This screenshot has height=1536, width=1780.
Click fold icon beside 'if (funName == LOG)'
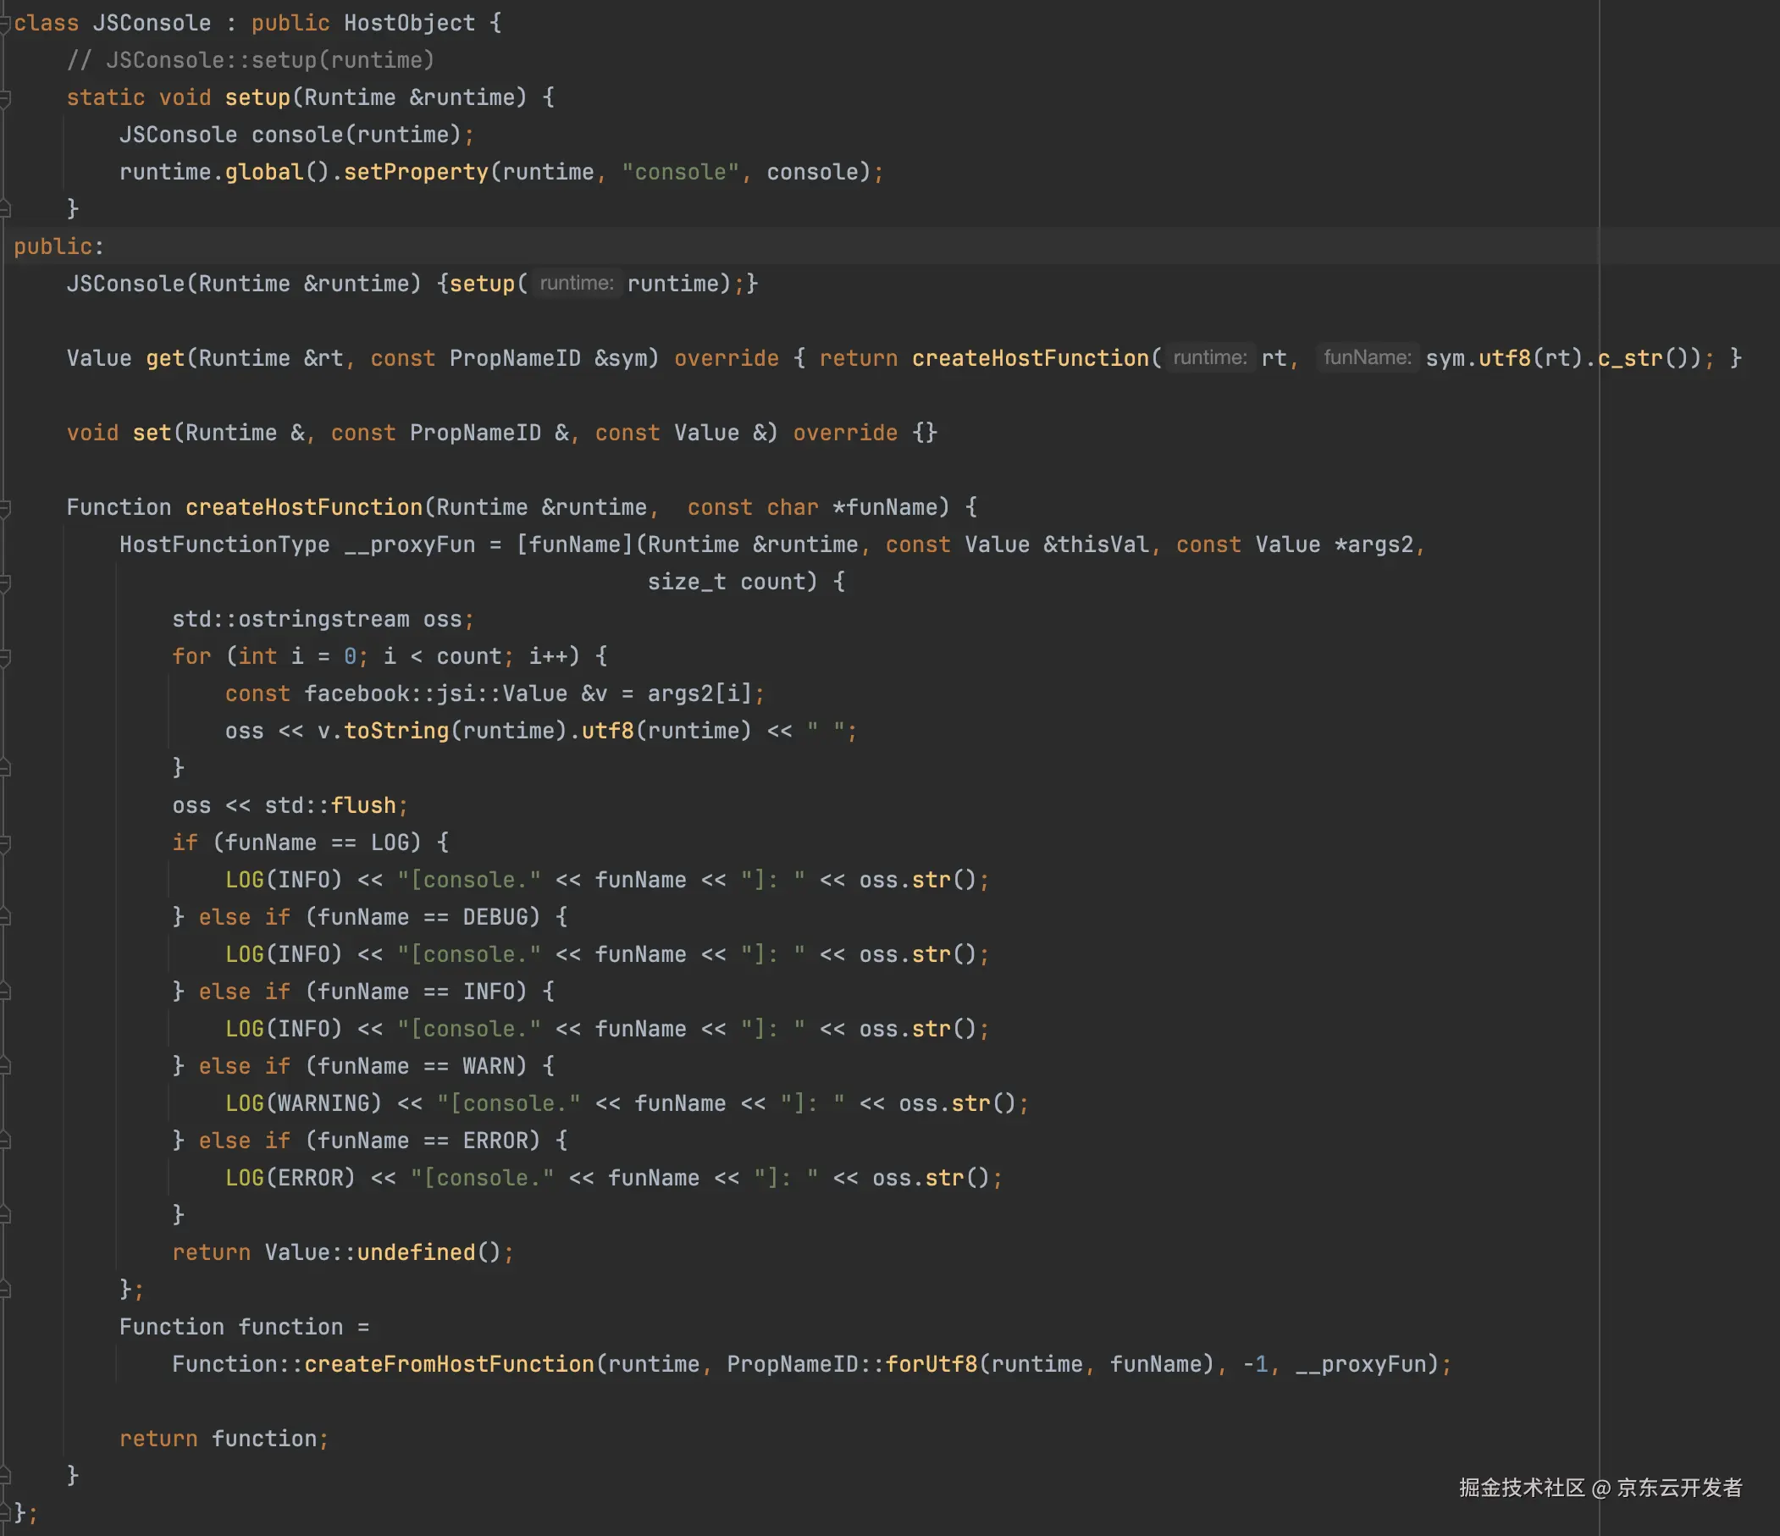point(4,843)
